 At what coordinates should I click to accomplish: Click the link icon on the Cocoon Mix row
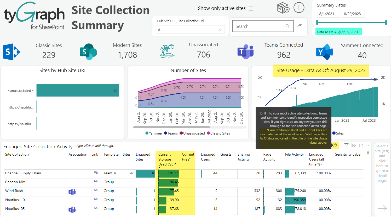[x=96, y=182]
